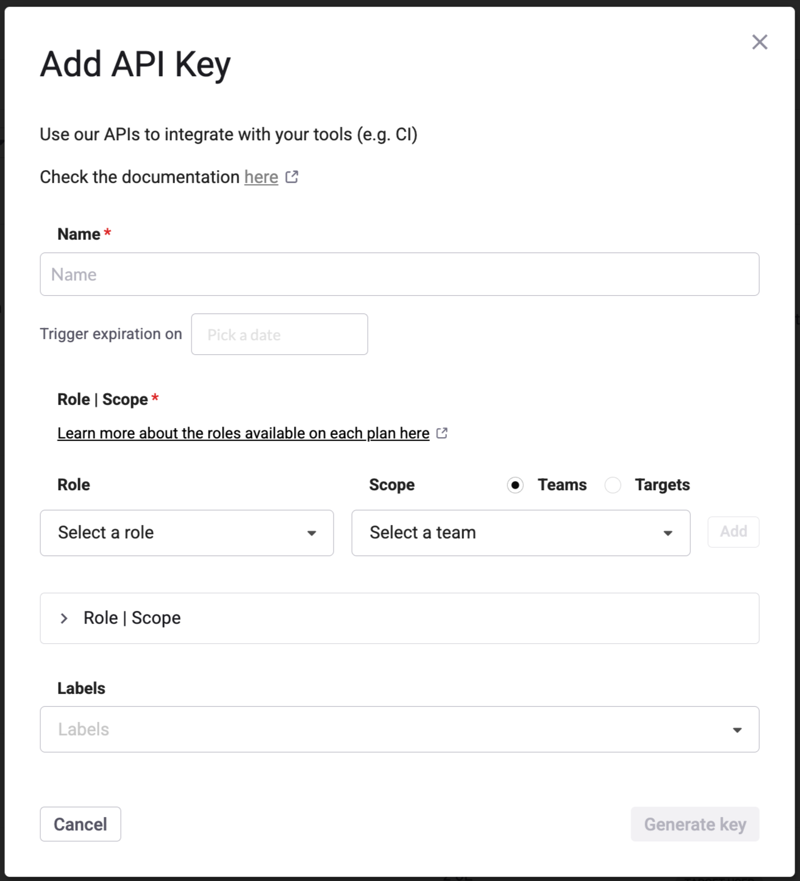
Task: Click external link icon beside documentation here
Action: point(292,177)
